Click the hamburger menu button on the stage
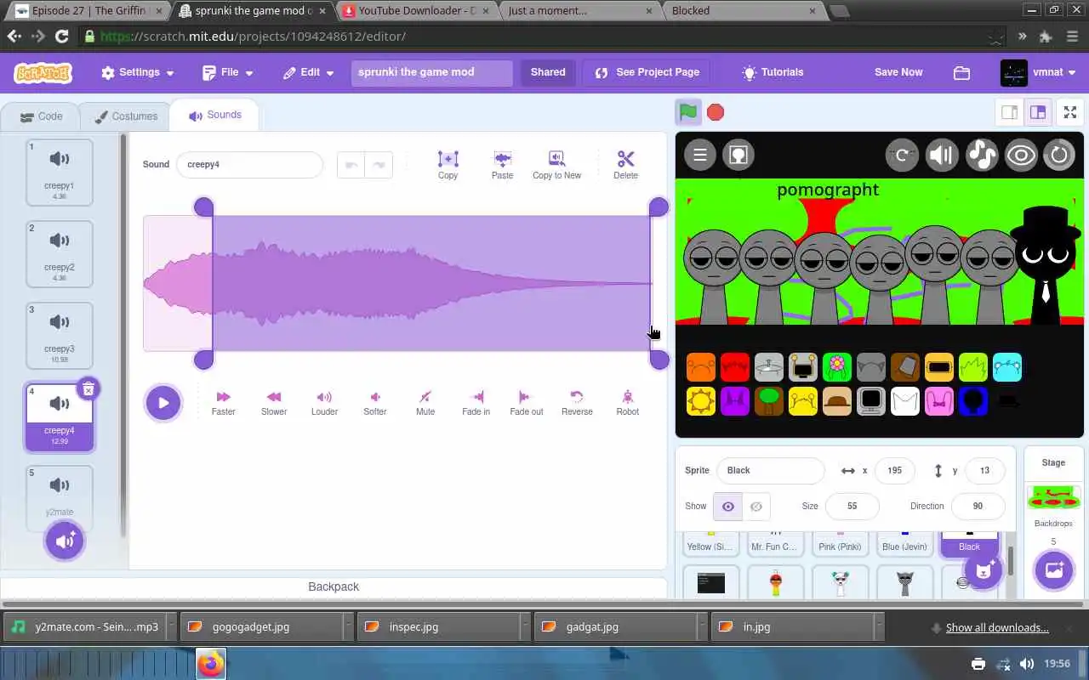The width and height of the screenshot is (1089, 680). coord(700,155)
